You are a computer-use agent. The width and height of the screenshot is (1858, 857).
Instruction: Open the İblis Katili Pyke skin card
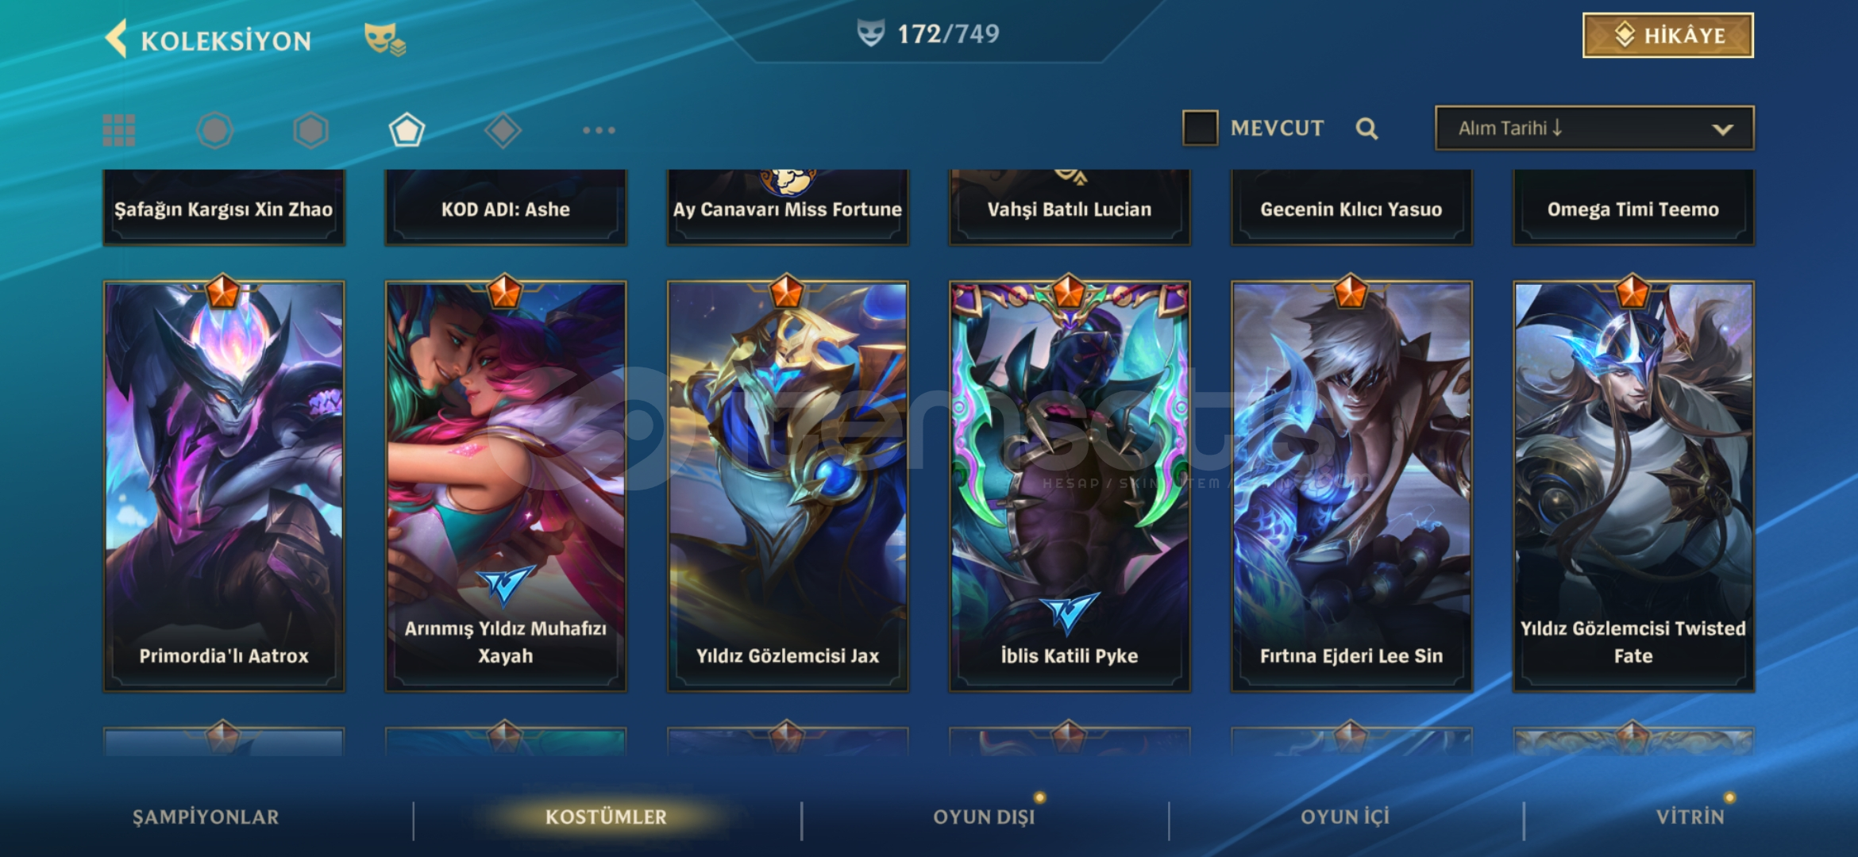coord(1070,486)
